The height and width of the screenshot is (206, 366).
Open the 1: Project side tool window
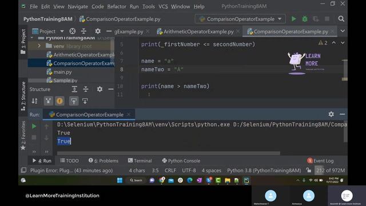[x=23, y=42]
